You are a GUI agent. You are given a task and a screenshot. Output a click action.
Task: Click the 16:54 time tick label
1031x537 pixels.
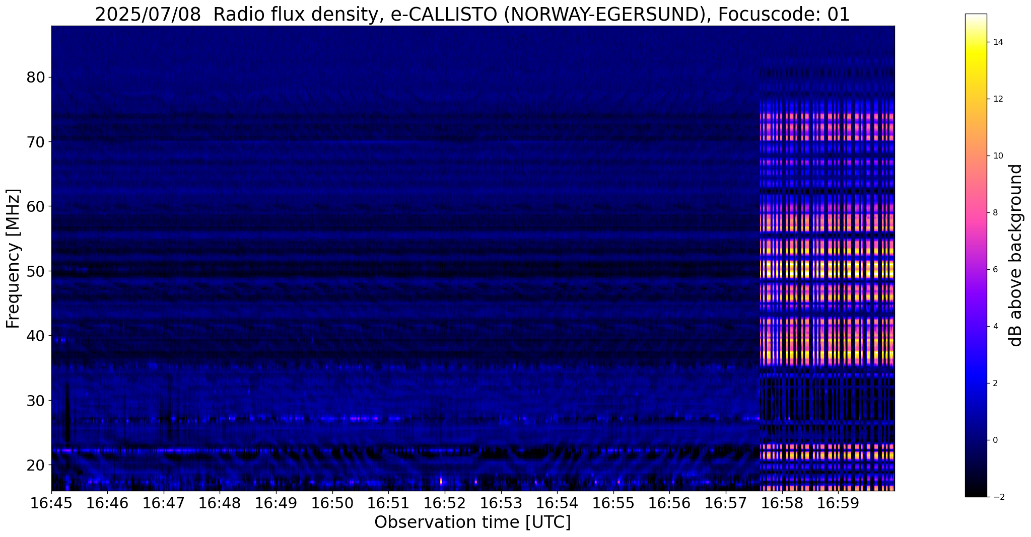tap(557, 503)
